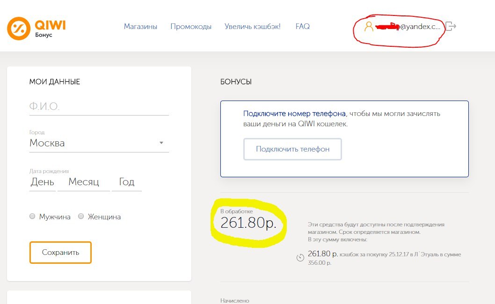Open the Магазины menu item
Image resolution: width=495 pixels, height=304 pixels.
tap(140, 27)
